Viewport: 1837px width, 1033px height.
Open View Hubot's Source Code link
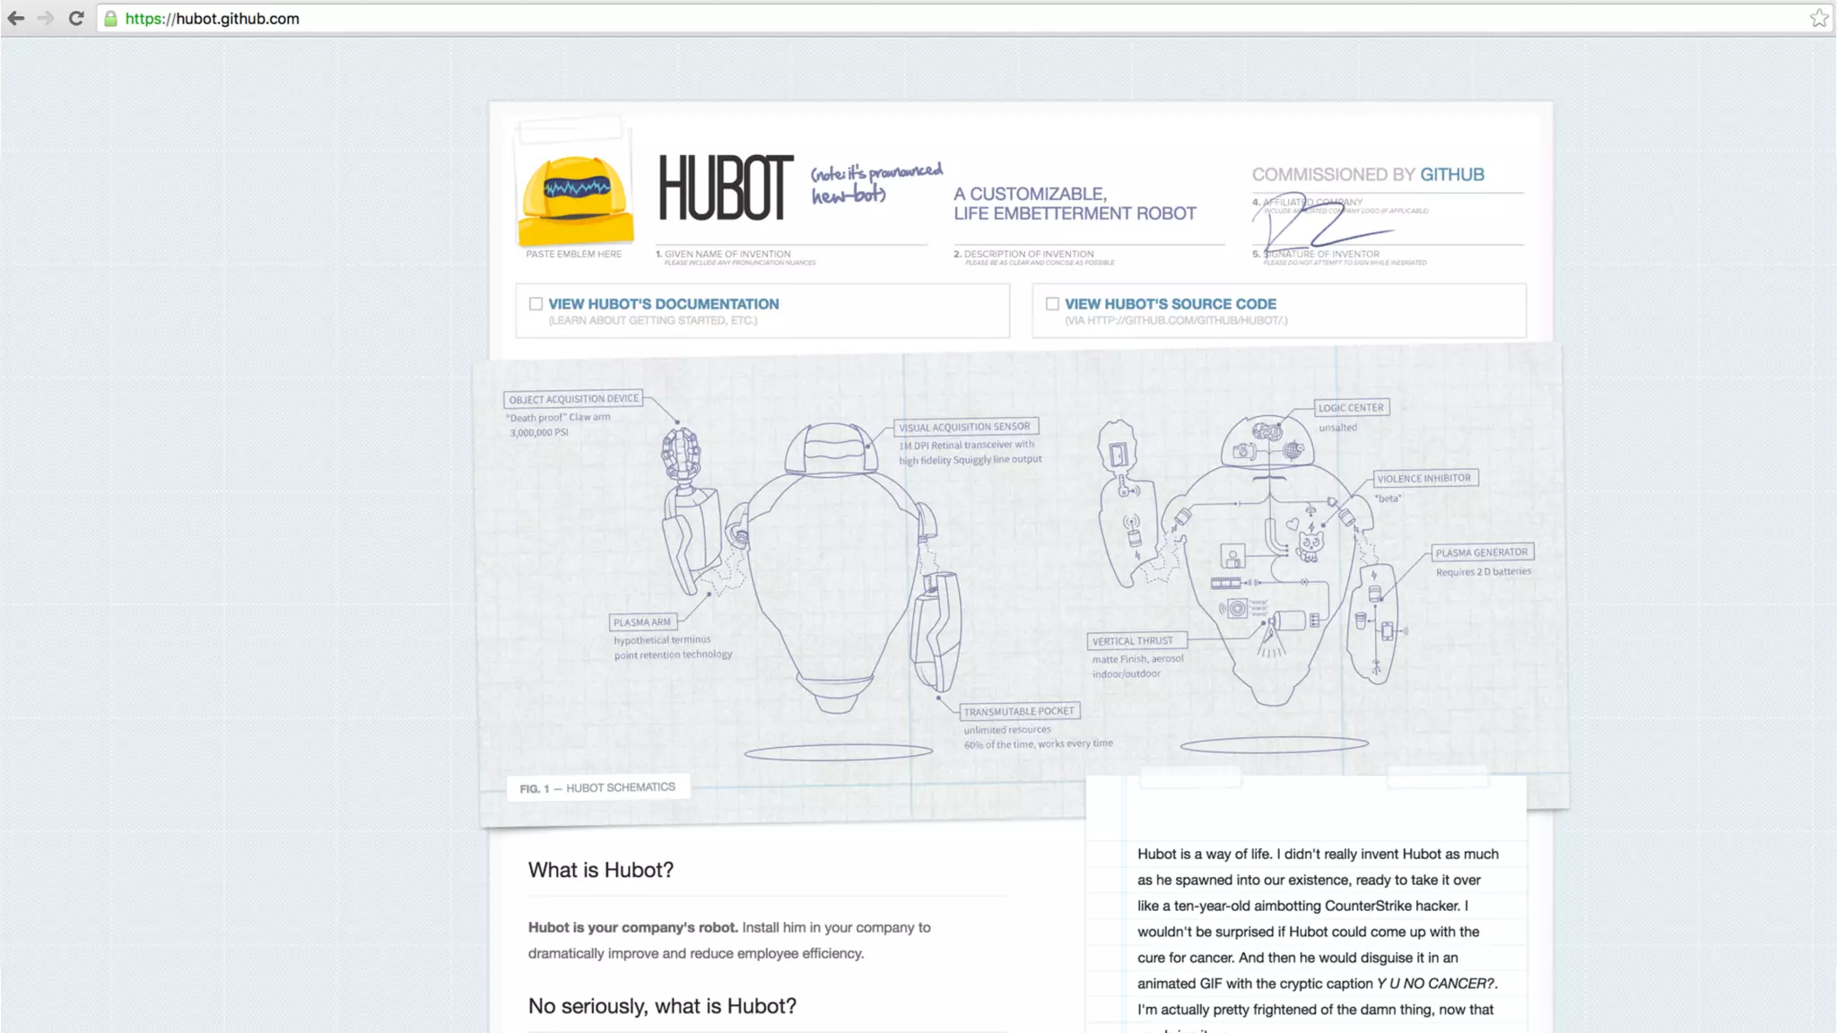click(x=1170, y=304)
